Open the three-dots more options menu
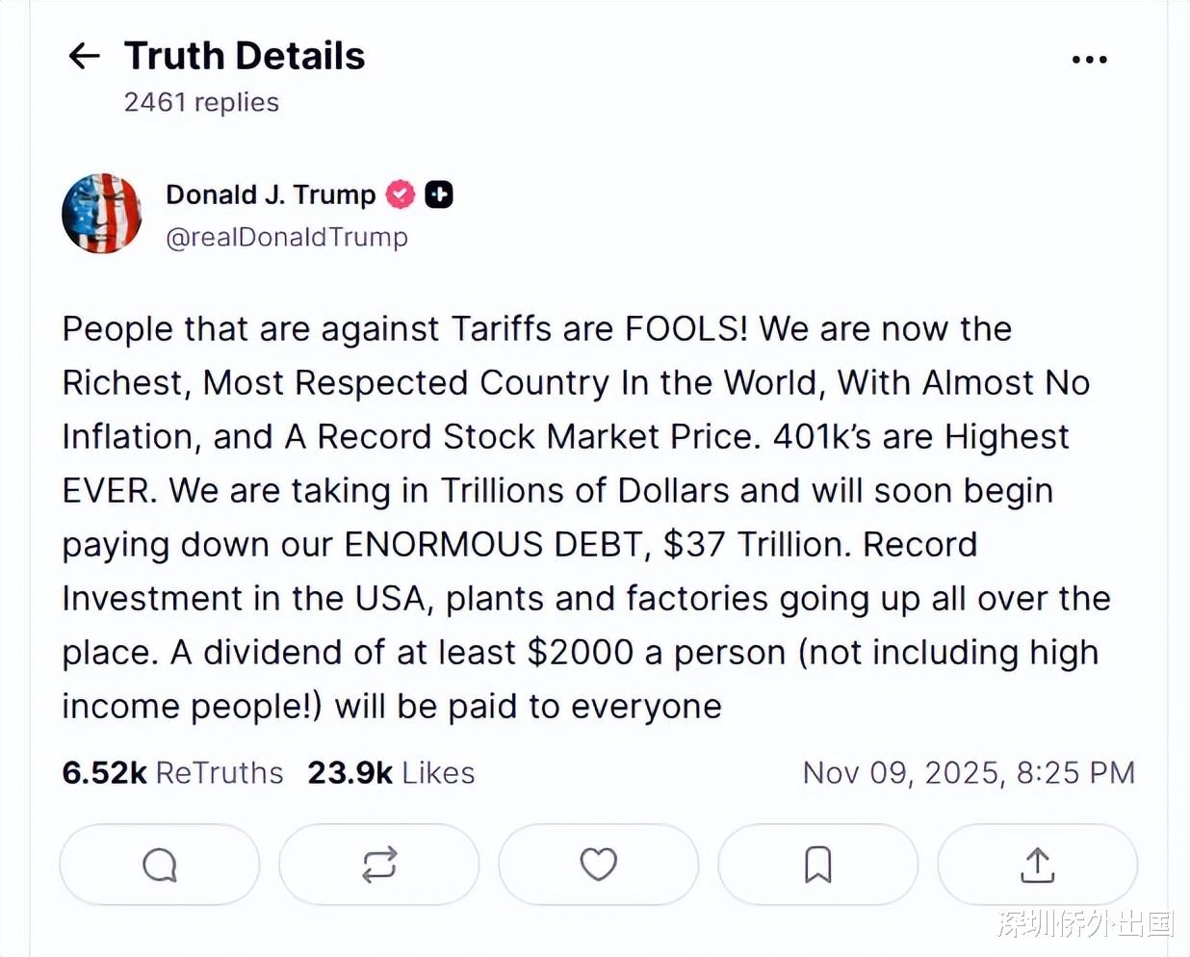This screenshot has width=1190, height=957. (x=1089, y=60)
